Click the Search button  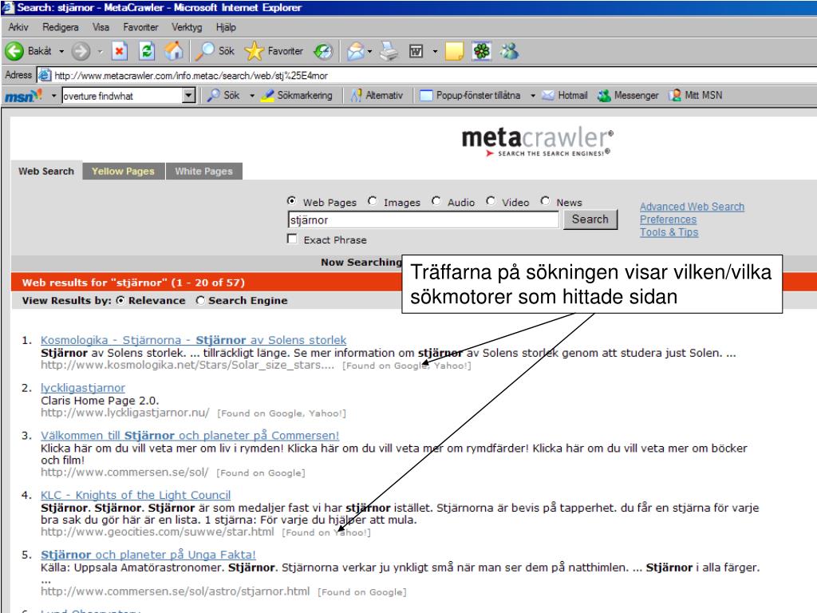[x=590, y=219]
